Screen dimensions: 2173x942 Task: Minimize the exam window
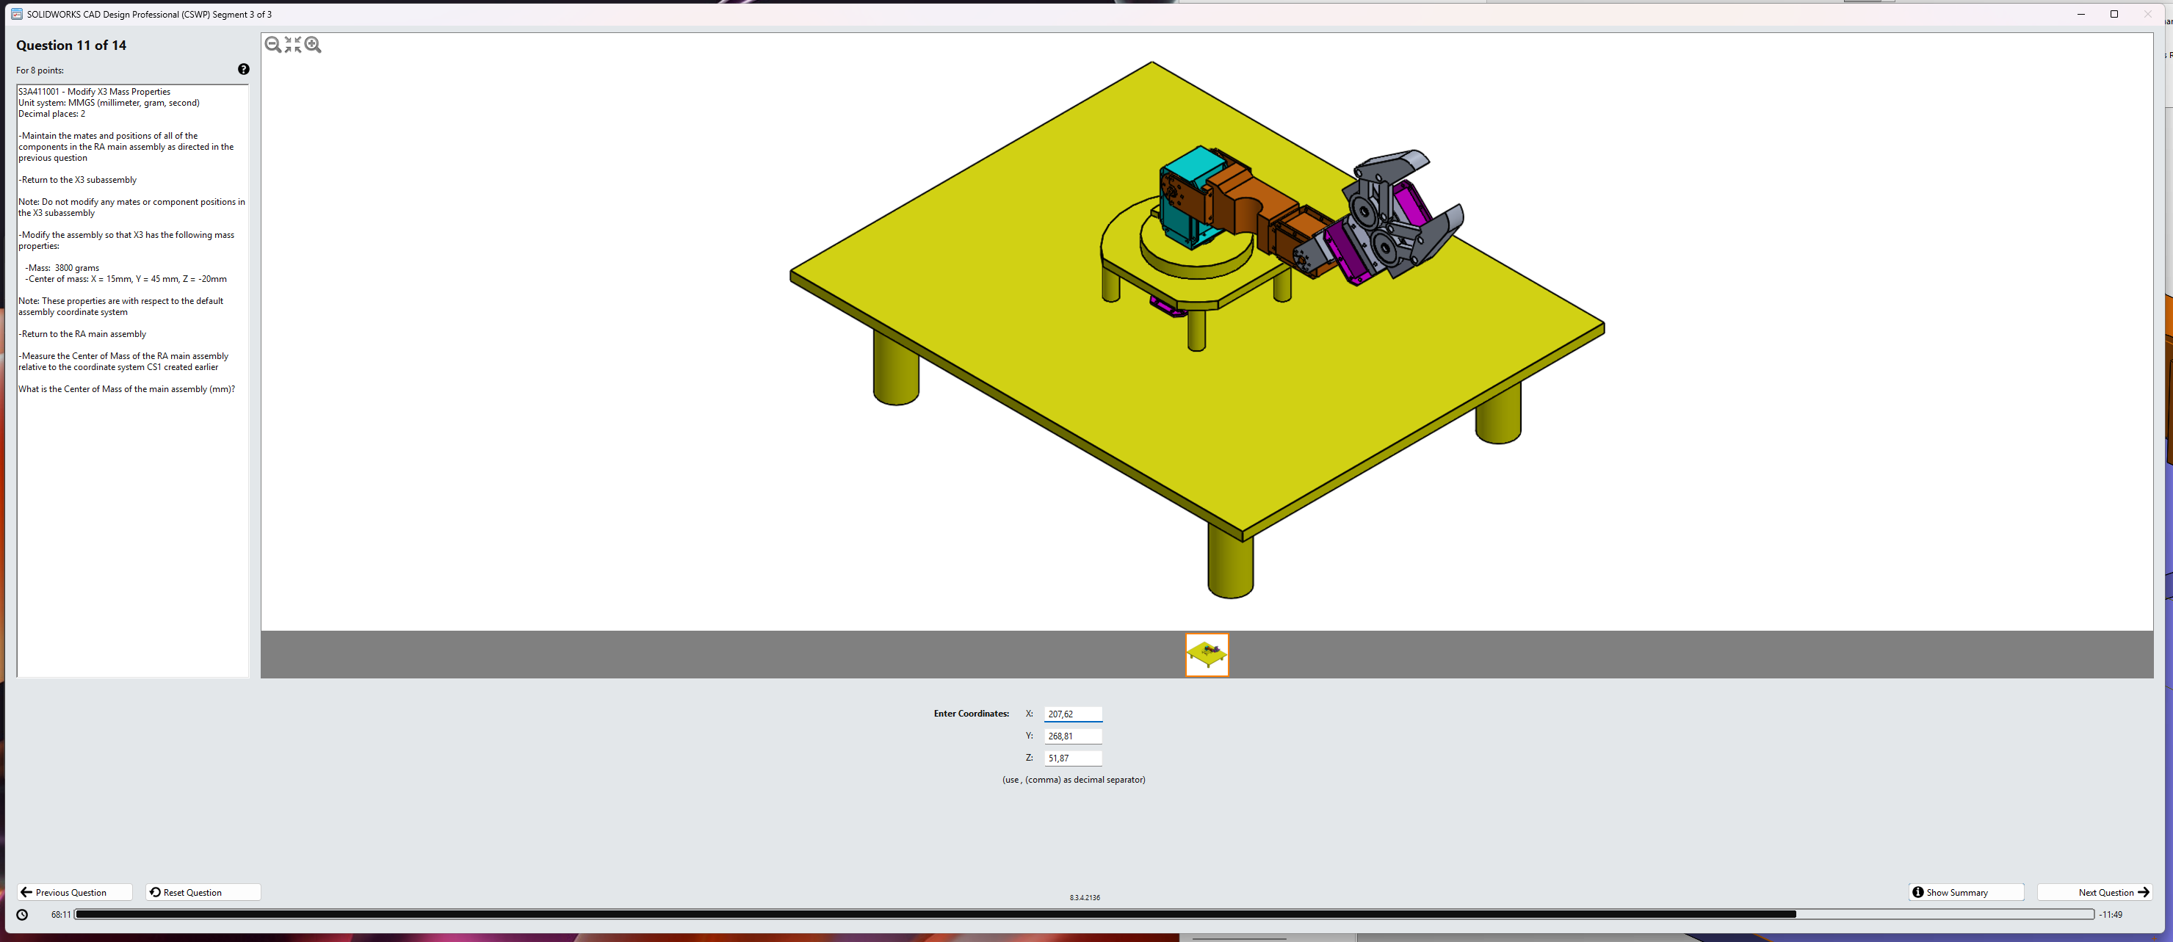pos(2081,15)
